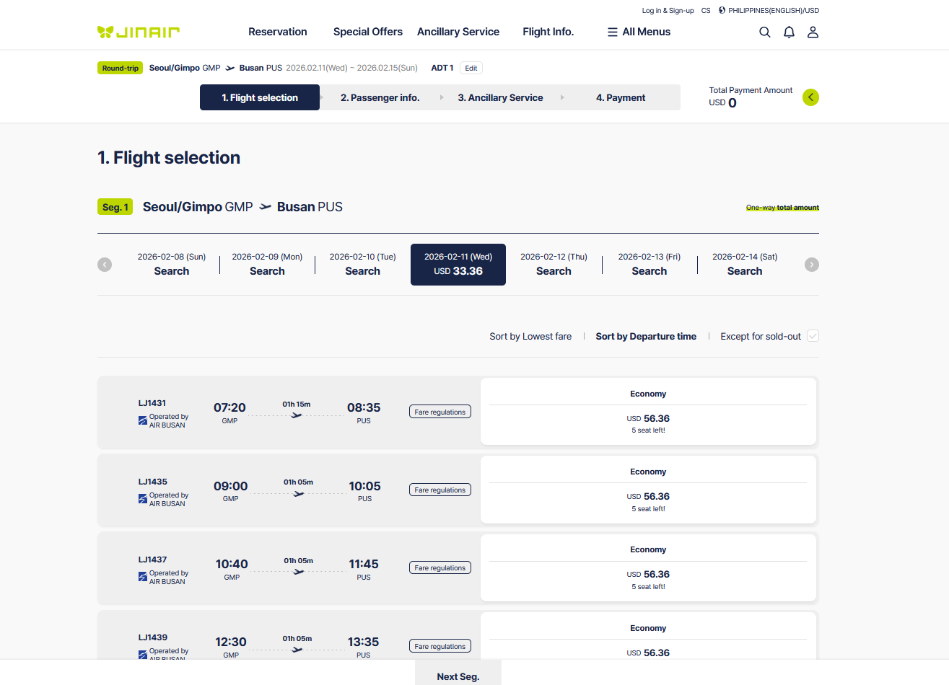Show later dates with right arrow

tap(811, 265)
